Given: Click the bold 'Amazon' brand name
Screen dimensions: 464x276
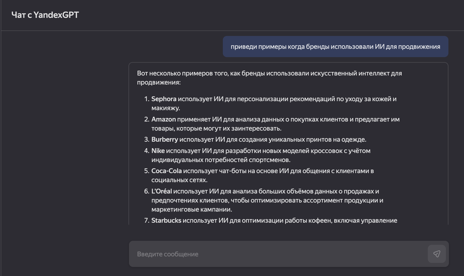Looking at the screenshot, I should click(x=163, y=119).
